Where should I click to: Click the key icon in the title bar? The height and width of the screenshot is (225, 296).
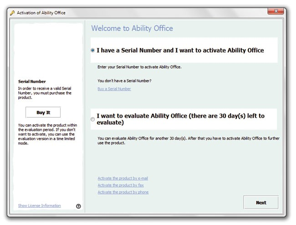coord(12,13)
